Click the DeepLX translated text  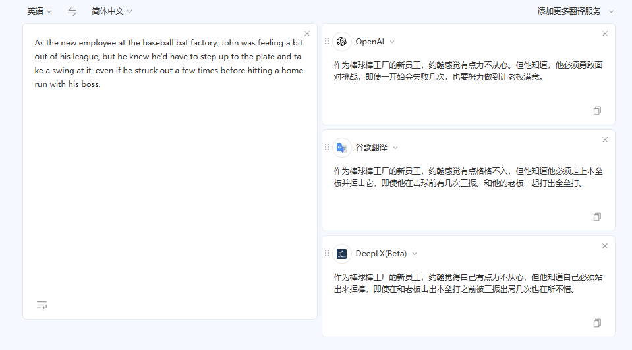pyautogui.click(x=468, y=283)
